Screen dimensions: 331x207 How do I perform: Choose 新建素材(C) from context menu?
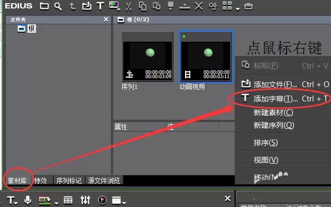(x=283, y=112)
